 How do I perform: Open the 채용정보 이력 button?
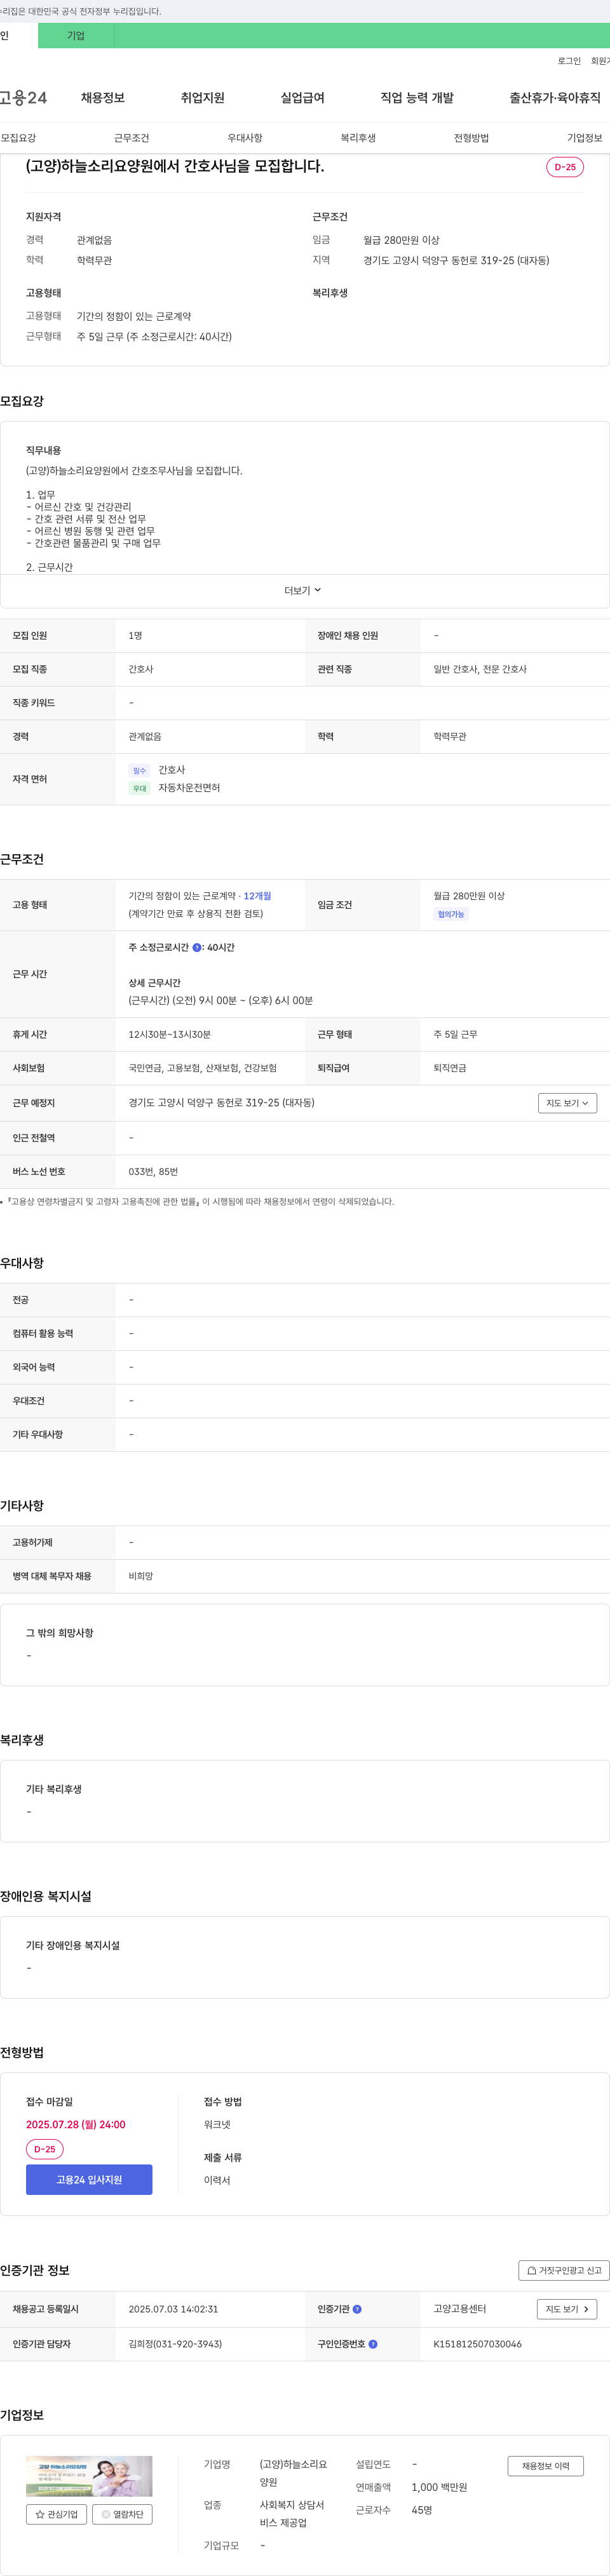coord(545,2466)
